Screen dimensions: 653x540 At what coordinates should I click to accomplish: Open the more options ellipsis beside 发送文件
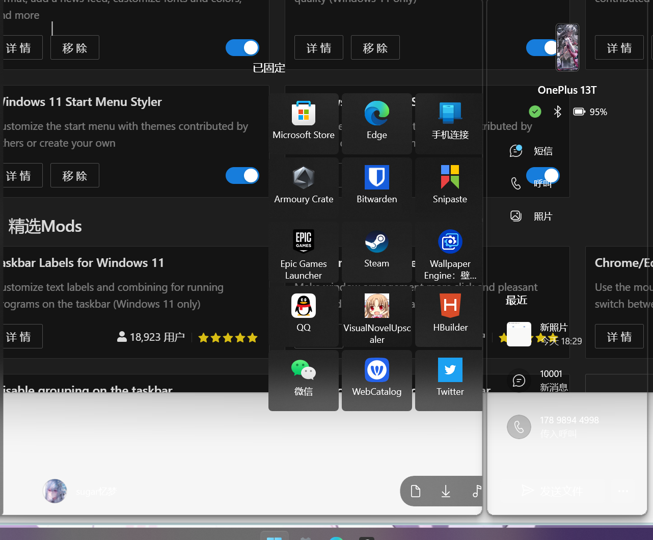pyautogui.click(x=623, y=491)
